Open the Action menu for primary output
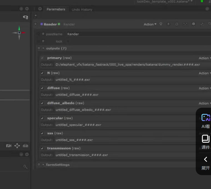 (204, 58)
